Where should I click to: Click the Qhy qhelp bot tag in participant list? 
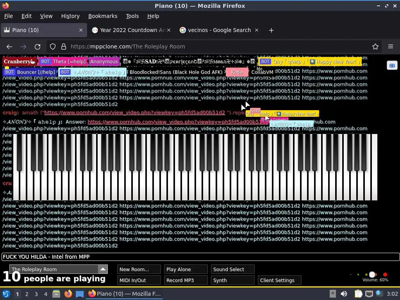310,62
